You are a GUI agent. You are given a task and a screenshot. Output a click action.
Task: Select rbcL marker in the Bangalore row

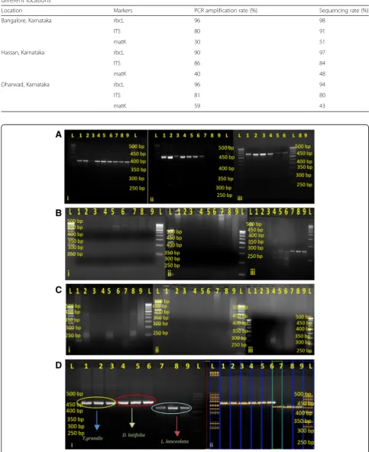click(118, 21)
